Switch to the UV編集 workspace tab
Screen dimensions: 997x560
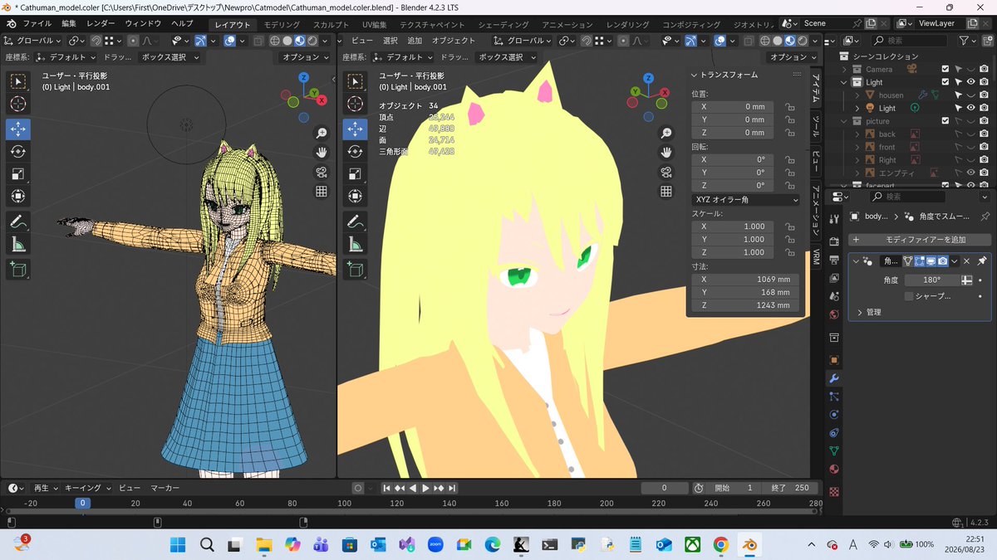pyautogui.click(x=374, y=24)
